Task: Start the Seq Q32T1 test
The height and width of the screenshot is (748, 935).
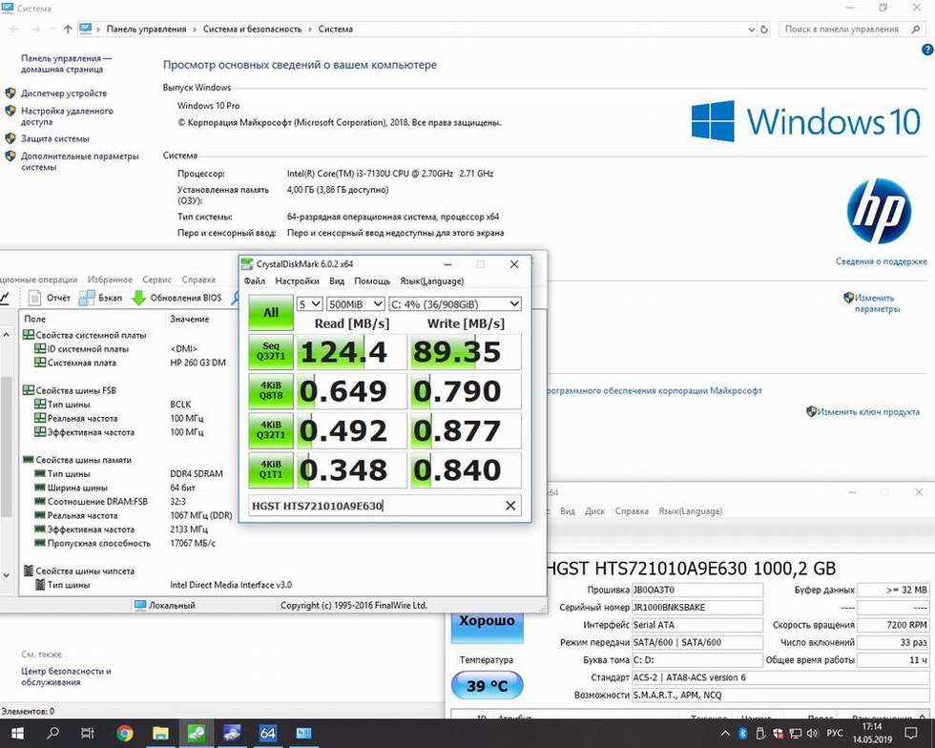Action: point(271,351)
